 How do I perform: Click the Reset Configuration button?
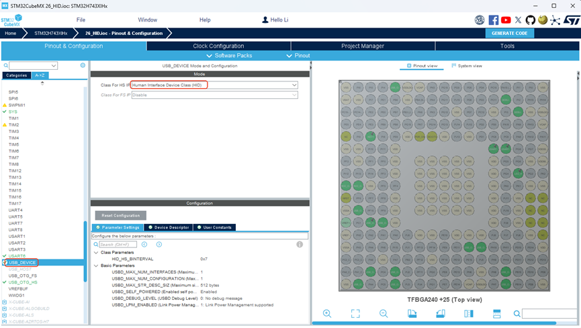point(121,215)
